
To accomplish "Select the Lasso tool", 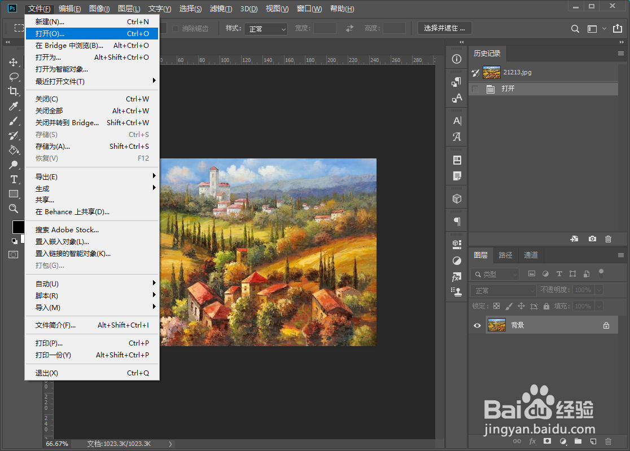I will (14, 77).
